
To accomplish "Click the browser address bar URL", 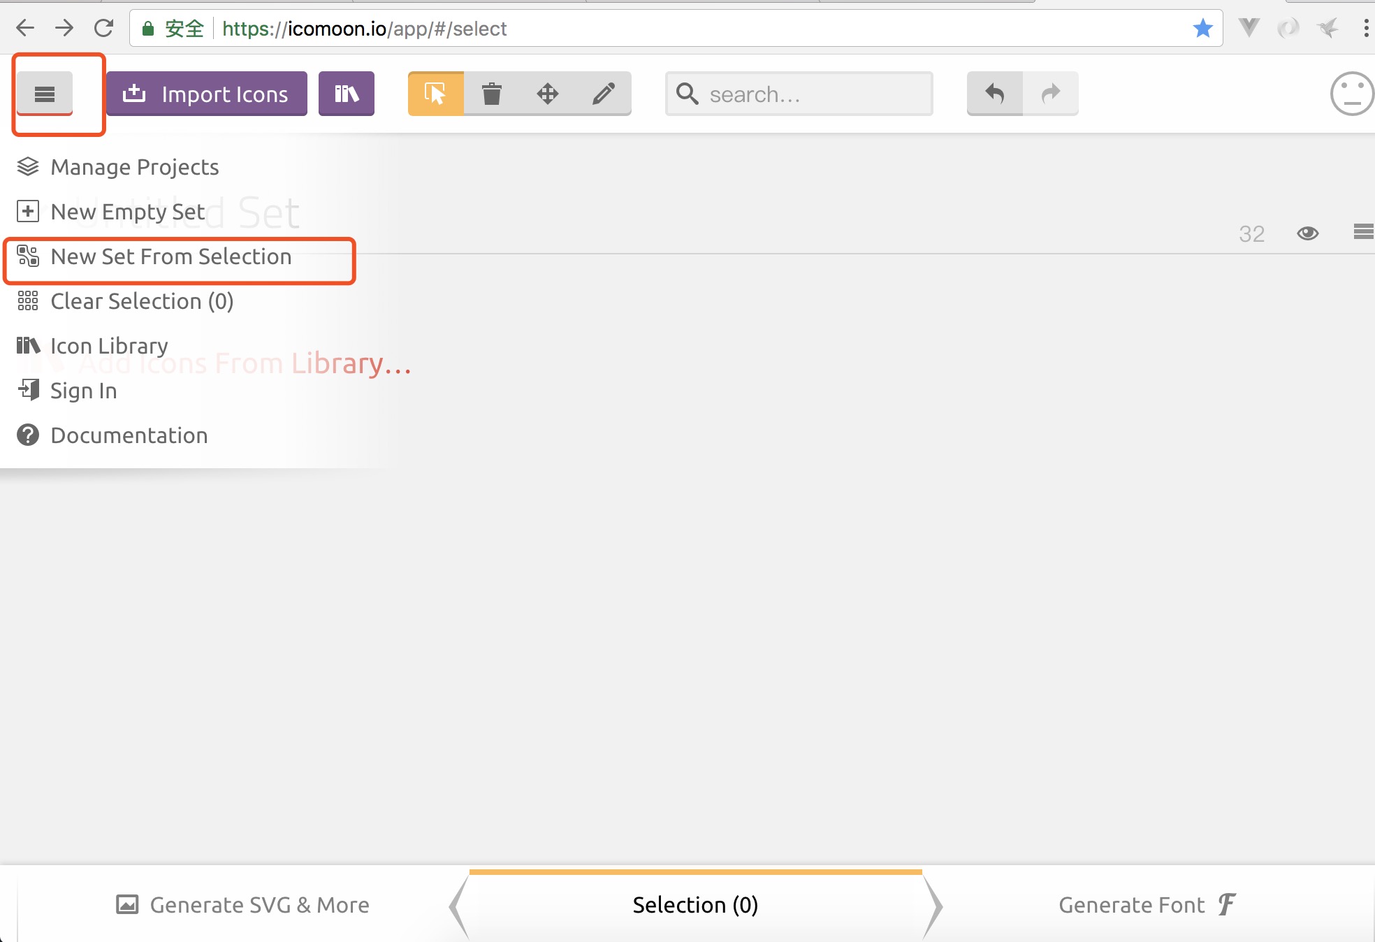I will pos(364,29).
